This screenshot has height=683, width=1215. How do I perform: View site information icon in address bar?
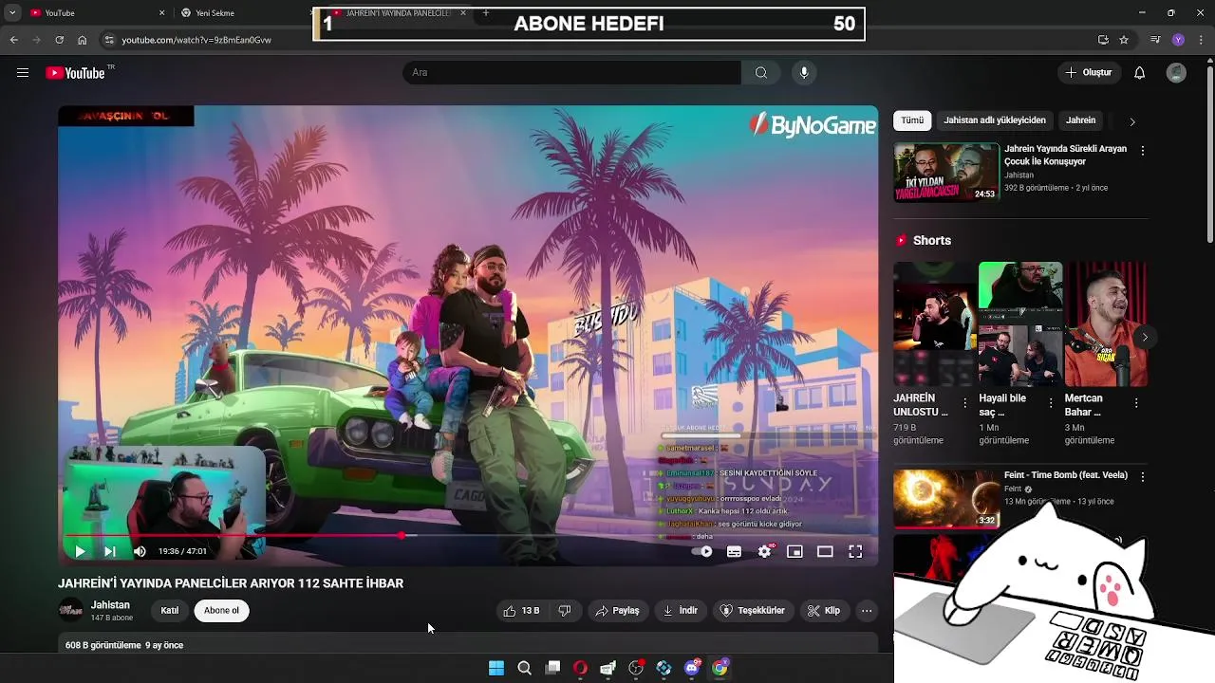(x=109, y=40)
